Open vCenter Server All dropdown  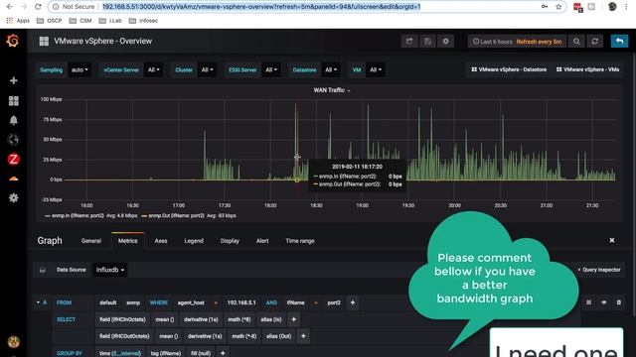(x=153, y=70)
